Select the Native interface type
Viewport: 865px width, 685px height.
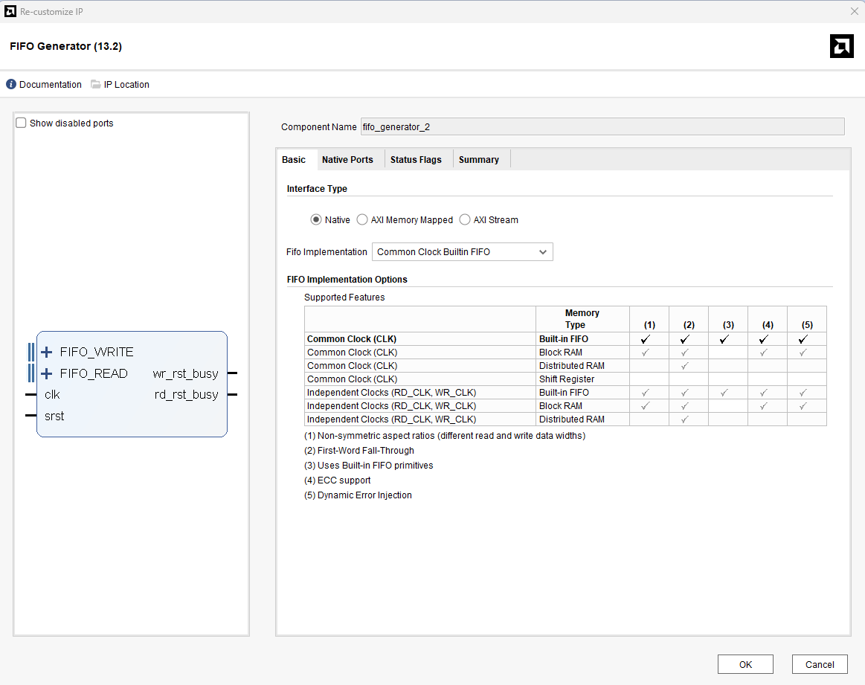coord(316,220)
